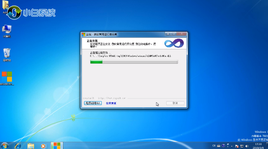Open the Computer desktop icon
Viewport: 268px width, 149px height.
[7, 30]
